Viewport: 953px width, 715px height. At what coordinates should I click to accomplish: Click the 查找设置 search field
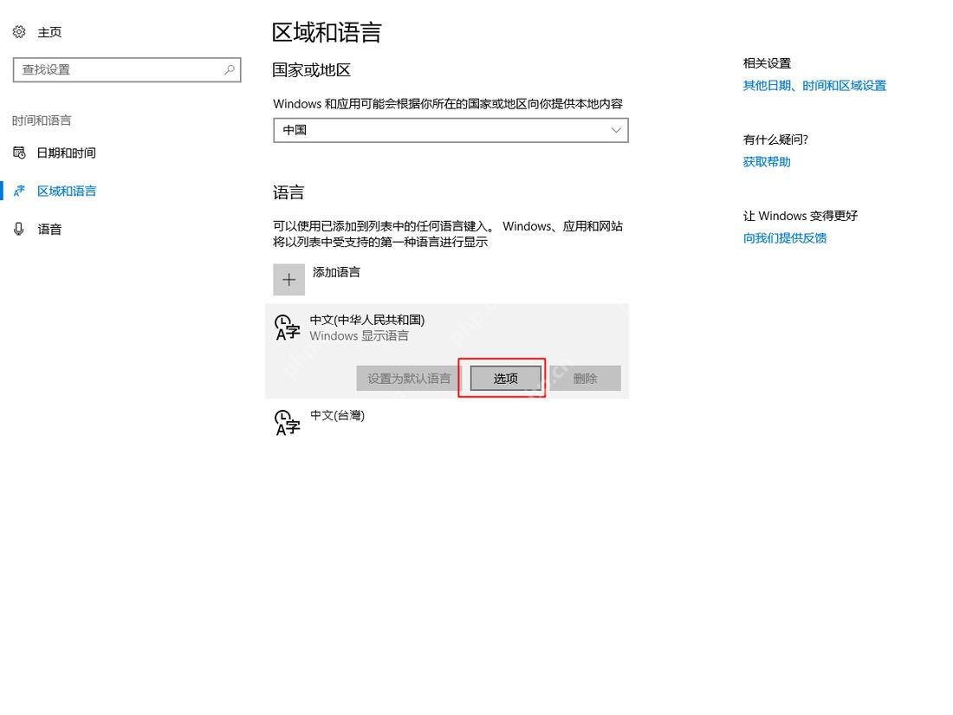127,70
